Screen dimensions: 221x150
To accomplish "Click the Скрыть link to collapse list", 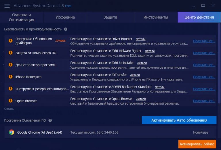I will 9,109.
